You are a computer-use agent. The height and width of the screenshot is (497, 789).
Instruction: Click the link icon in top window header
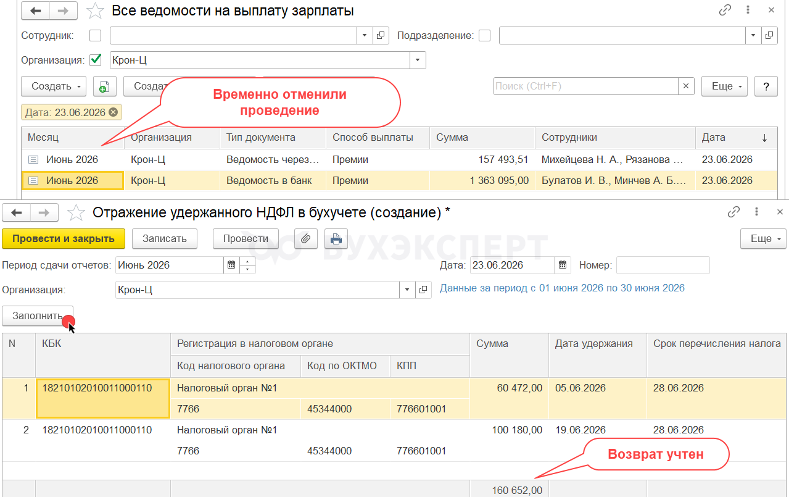(725, 10)
